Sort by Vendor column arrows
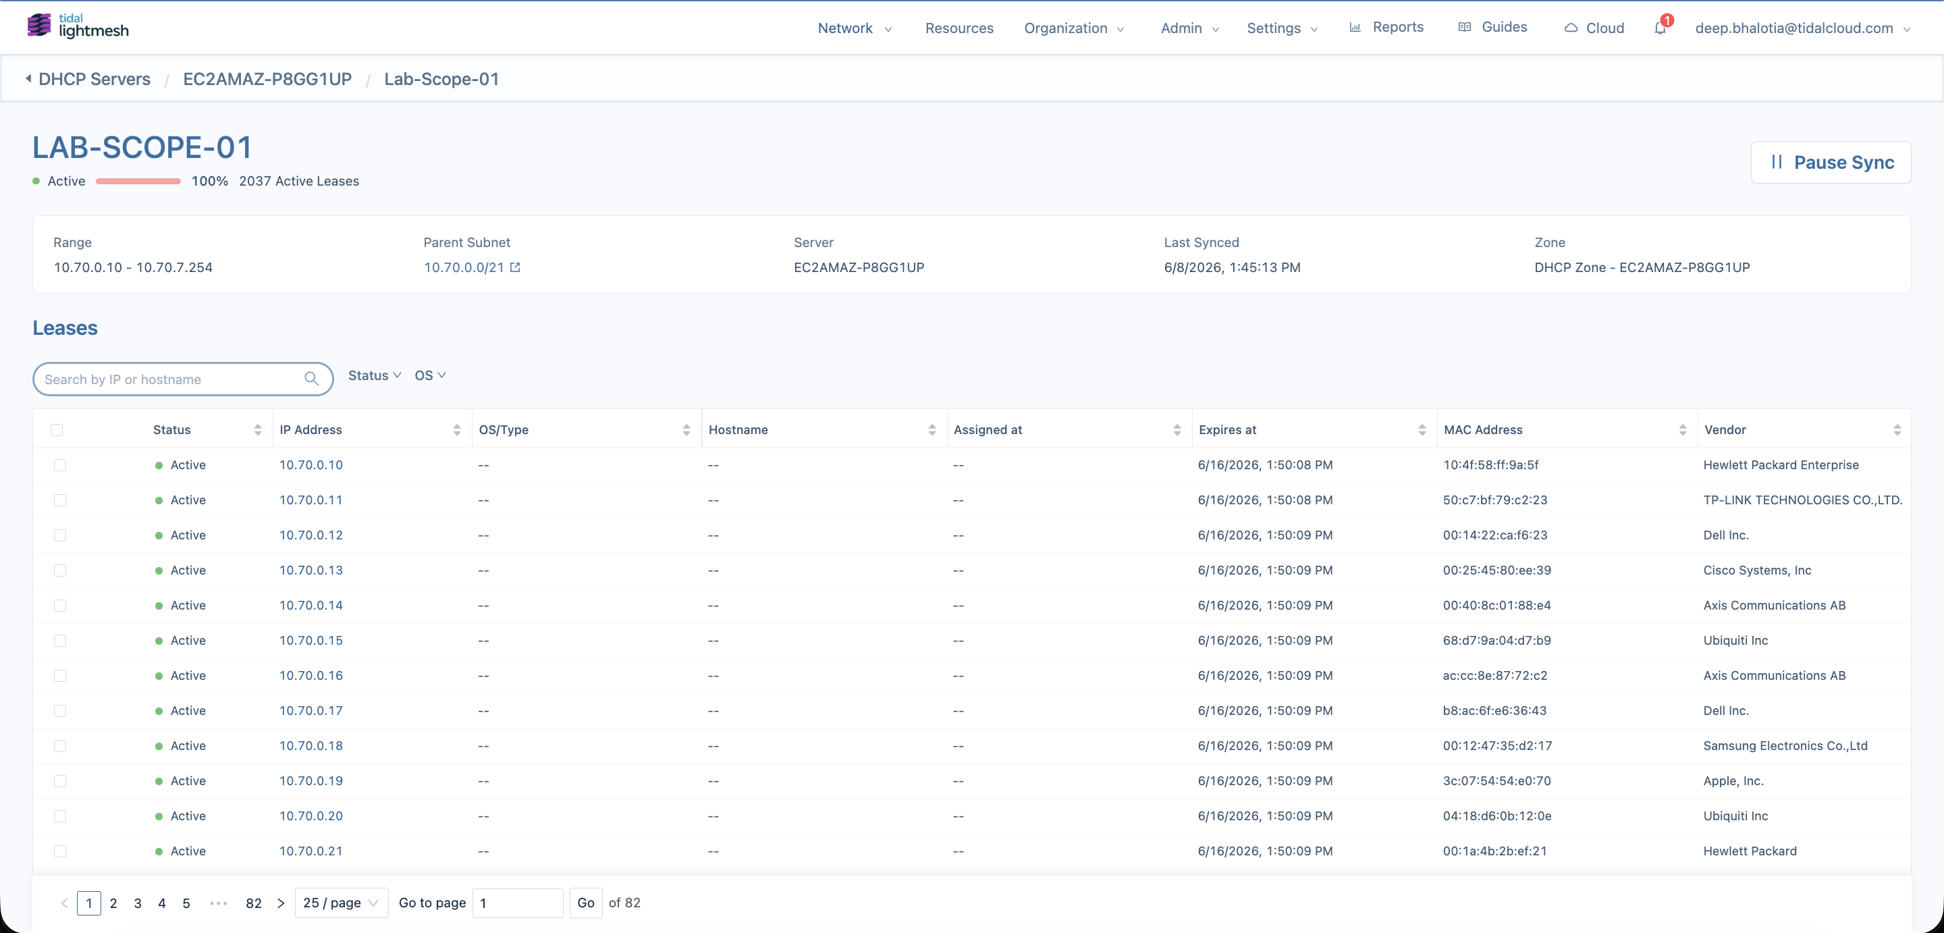1944x933 pixels. 1897,429
